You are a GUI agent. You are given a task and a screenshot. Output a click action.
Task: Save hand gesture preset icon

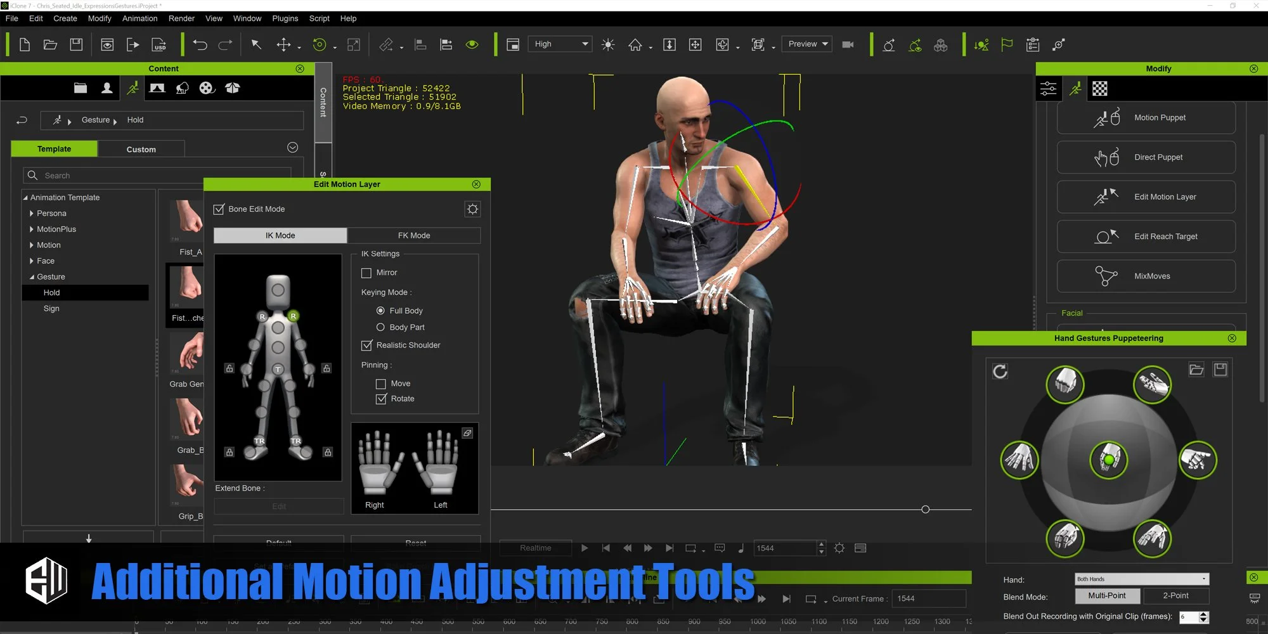pyautogui.click(x=1220, y=370)
